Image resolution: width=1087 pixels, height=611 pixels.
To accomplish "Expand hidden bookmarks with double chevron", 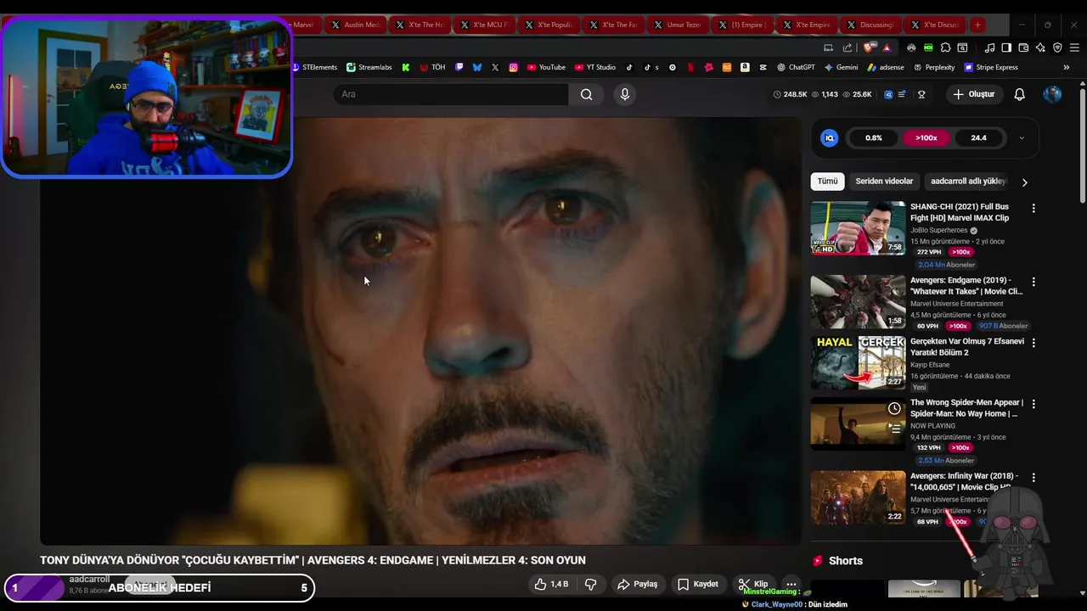I will coord(1067,67).
